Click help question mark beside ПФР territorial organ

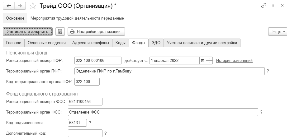268,71
